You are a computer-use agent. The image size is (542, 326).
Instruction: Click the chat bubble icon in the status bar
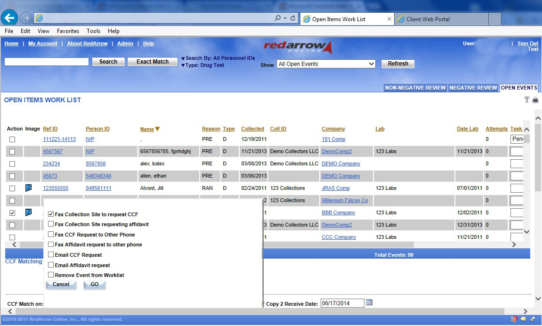click(524, 319)
